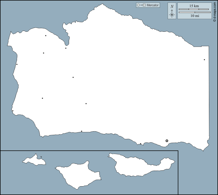Click the tiny islet beside the western inset island
The height and width of the screenshot is (195, 218).
(x=41, y=157)
